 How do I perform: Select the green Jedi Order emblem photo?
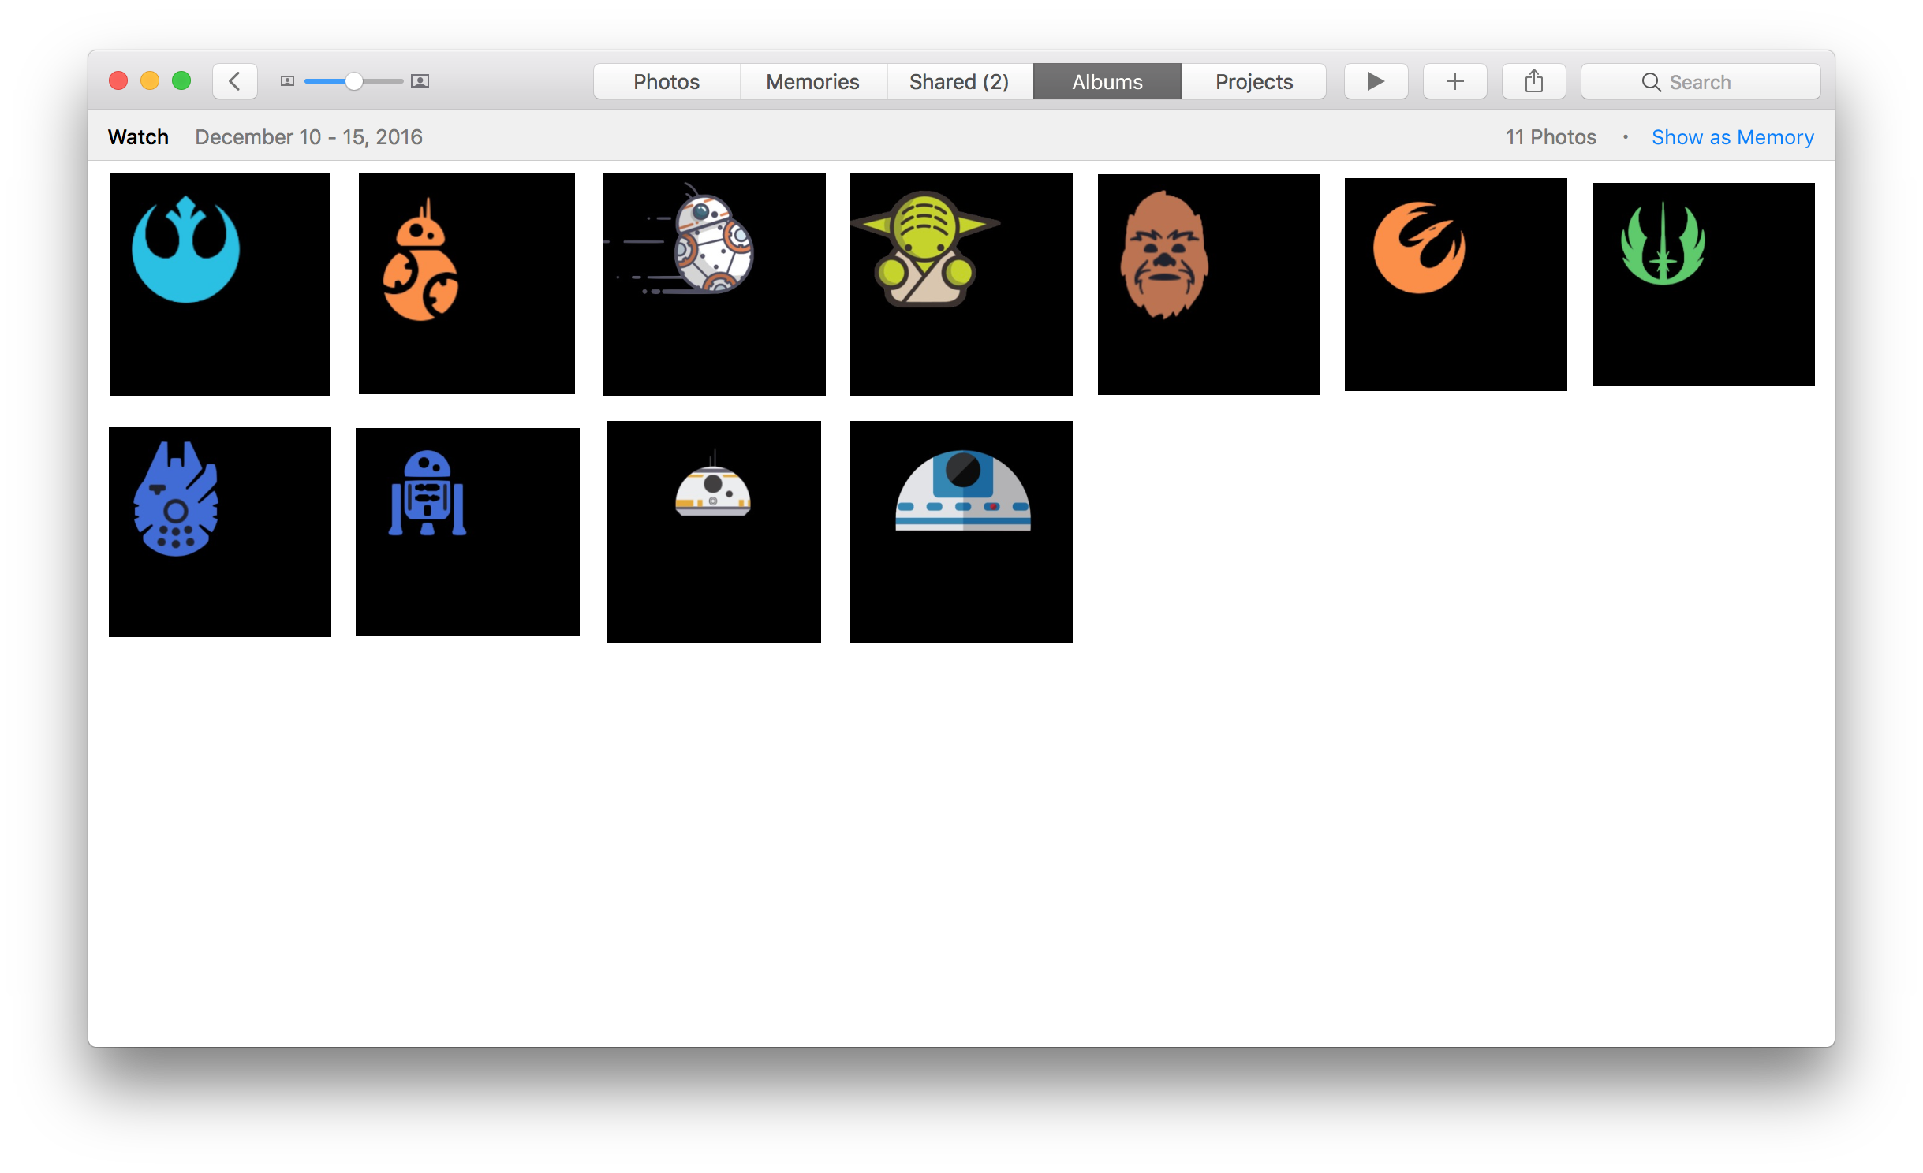coord(1704,284)
